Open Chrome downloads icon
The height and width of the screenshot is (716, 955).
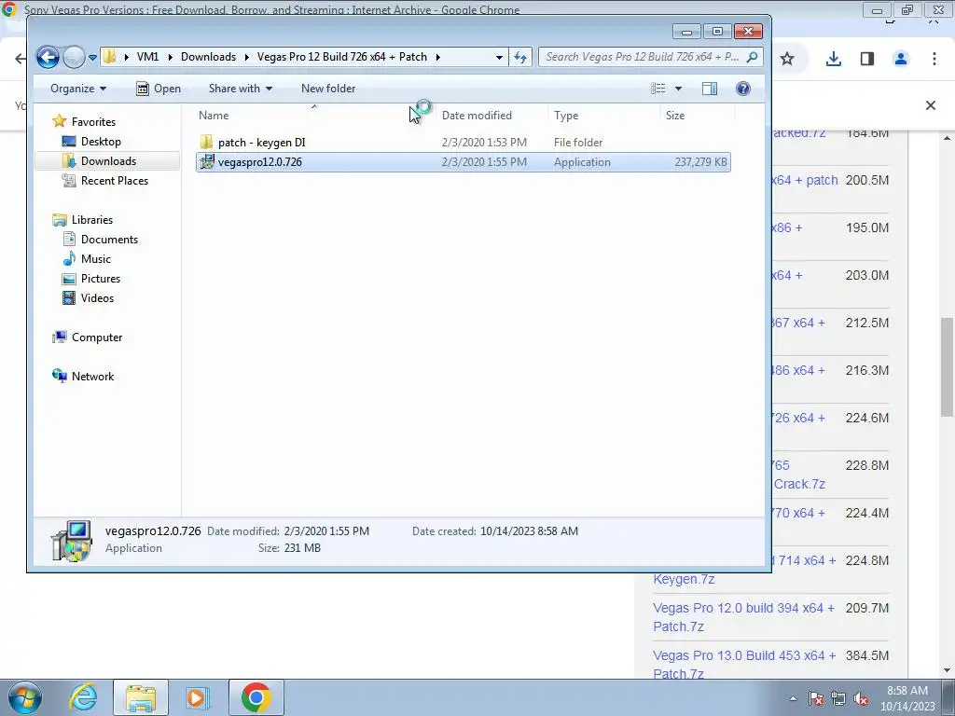834,59
